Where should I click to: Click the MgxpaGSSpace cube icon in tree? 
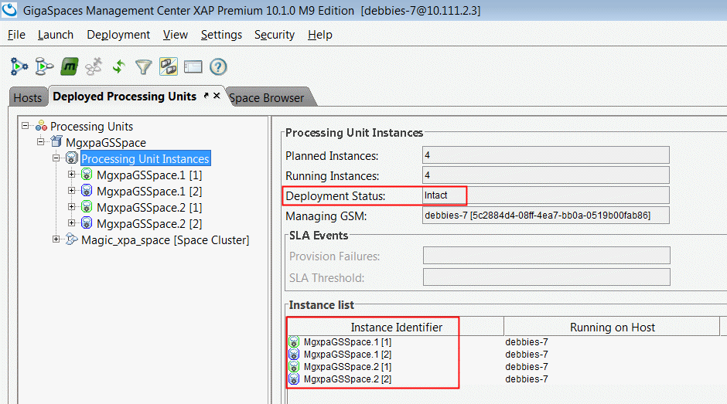tap(56, 142)
